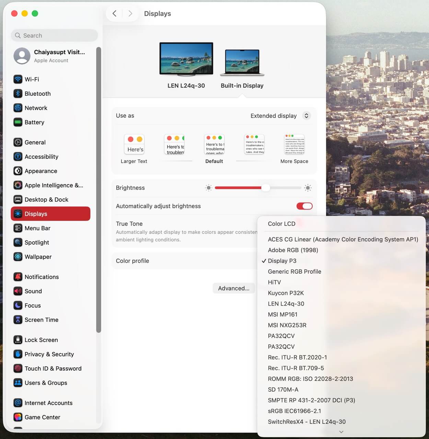The height and width of the screenshot is (439, 429).
Task: Open General gear icon
Action: pyautogui.click(x=18, y=142)
